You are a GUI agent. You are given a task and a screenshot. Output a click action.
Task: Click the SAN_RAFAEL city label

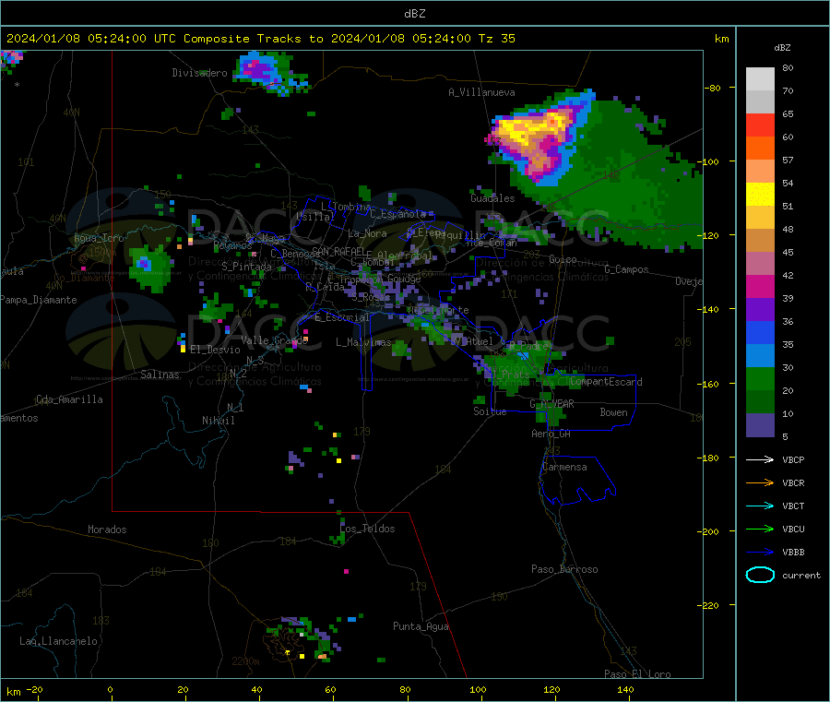coord(338,251)
